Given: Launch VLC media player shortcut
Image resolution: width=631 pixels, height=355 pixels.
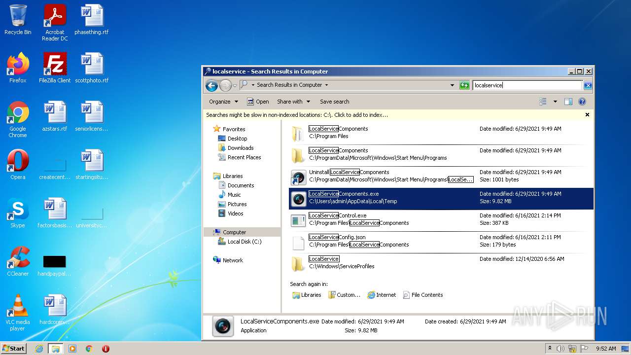Looking at the screenshot, I should [x=18, y=313].
